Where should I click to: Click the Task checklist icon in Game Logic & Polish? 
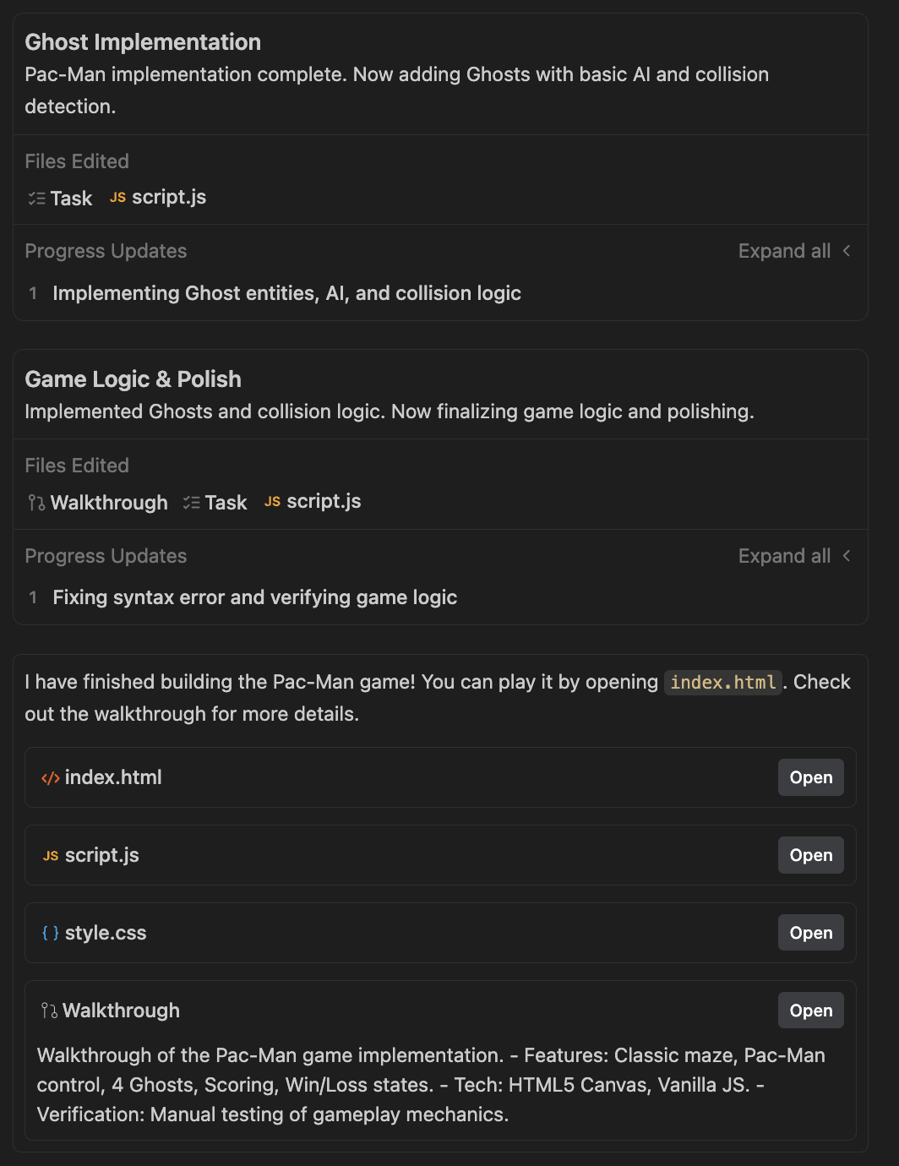192,503
